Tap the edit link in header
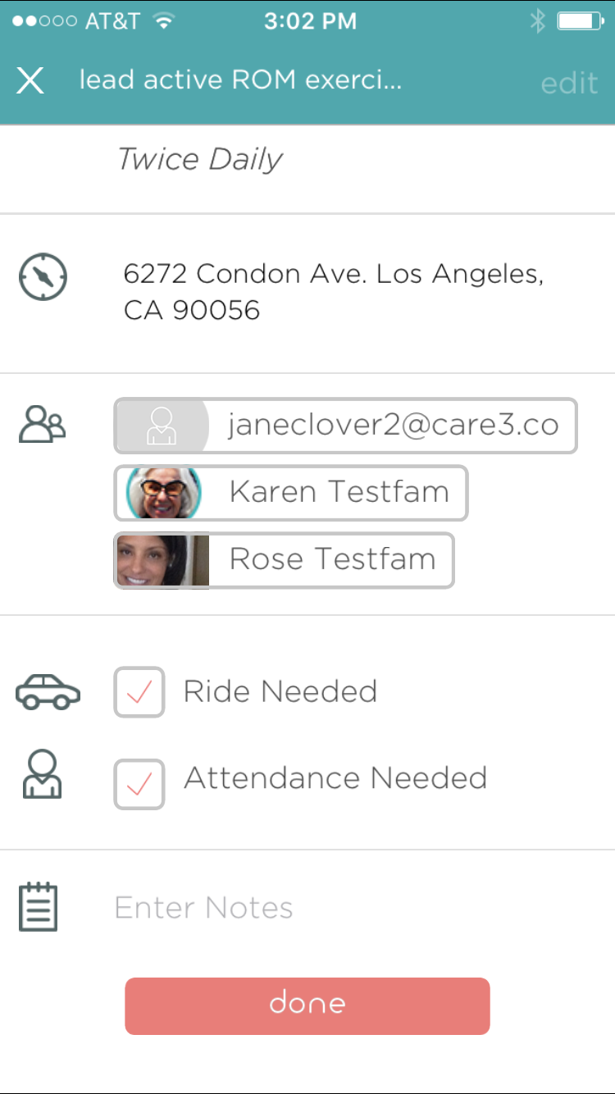The height and width of the screenshot is (1094, 615). pos(569,83)
